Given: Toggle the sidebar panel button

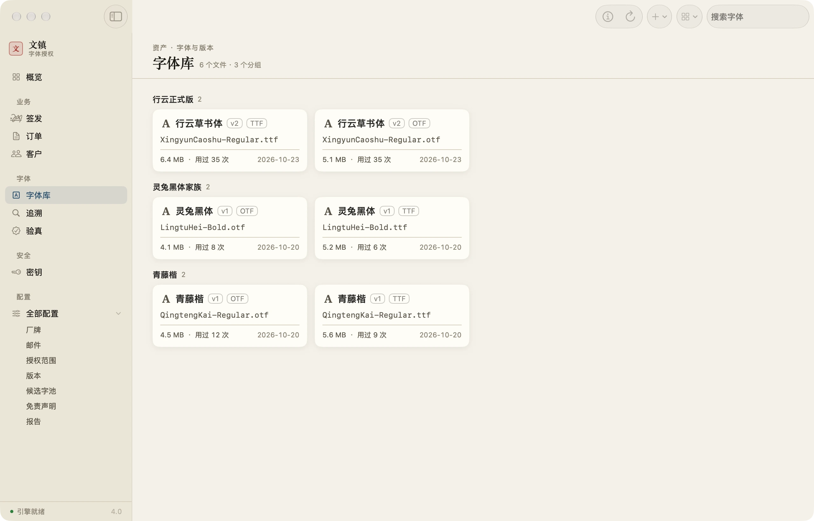Looking at the screenshot, I should coord(115,16).
